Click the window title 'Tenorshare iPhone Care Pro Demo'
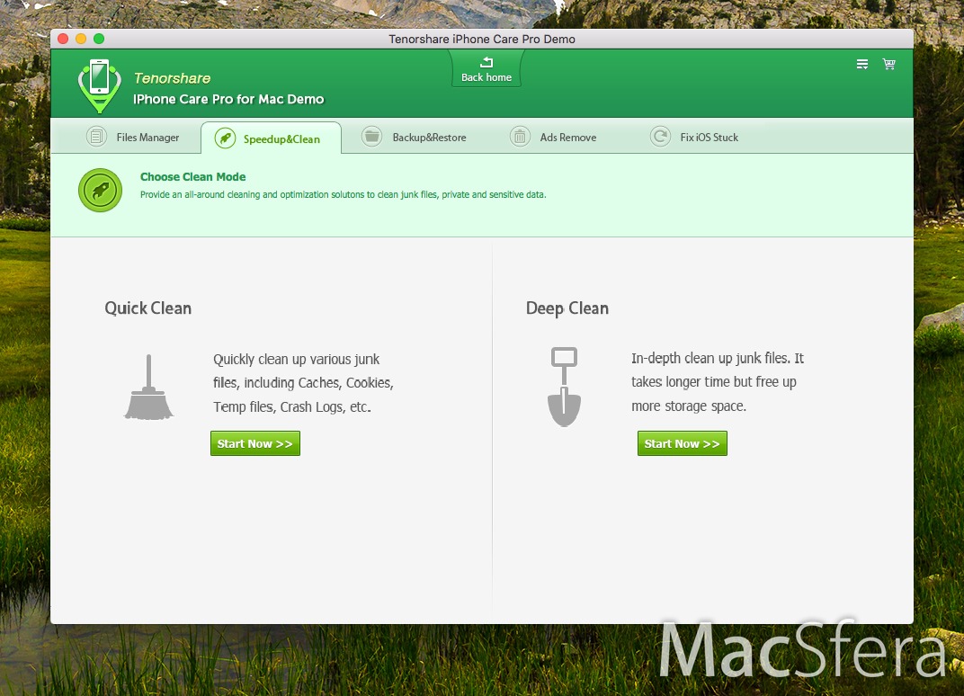 [x=482, y=39]
